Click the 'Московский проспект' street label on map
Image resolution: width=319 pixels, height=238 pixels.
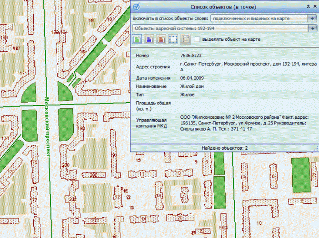(47, 127)
